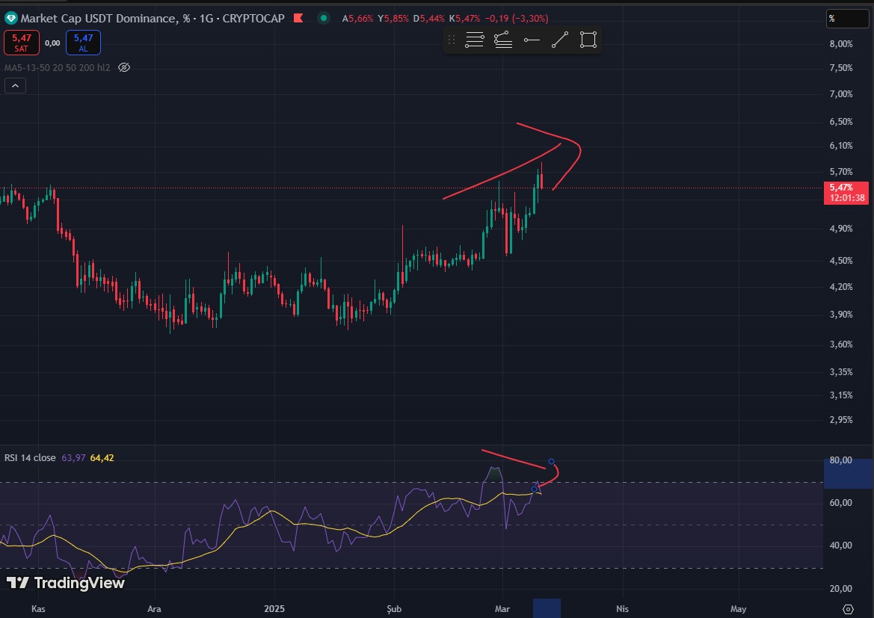Click the blue AL buy button
Viewport: 874px width, 618px height.
coord(83,43)
